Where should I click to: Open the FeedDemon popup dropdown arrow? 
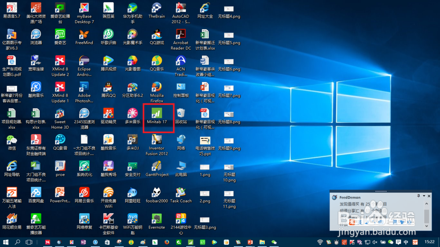pos(424,196)
